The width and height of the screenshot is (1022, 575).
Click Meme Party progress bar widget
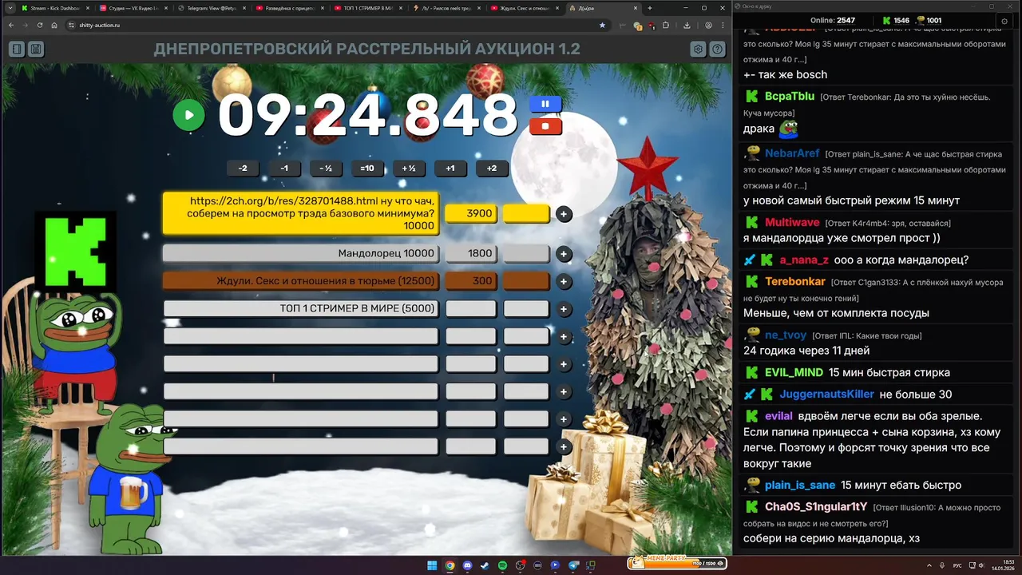[677, 562]
